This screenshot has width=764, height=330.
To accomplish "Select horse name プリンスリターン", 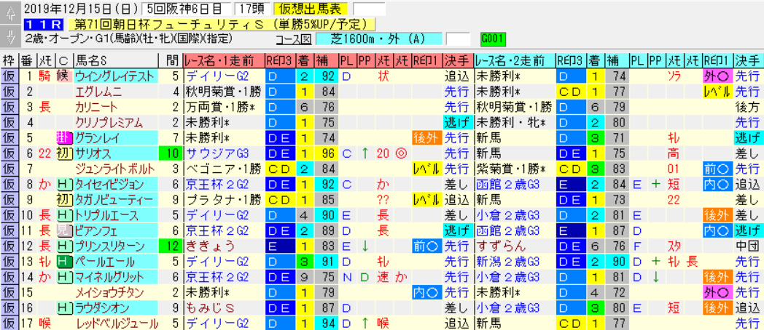I will [x=115, y=246].
